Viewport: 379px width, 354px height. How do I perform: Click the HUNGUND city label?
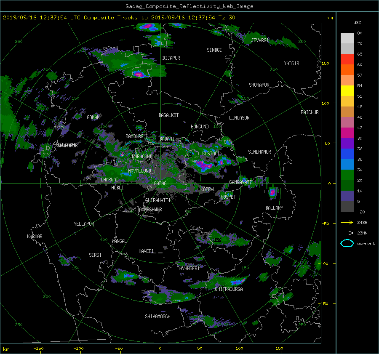(x=200, y=127)
